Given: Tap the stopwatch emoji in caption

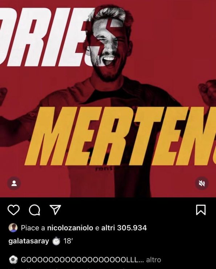Looking at the screenshot, I should click(56, 241).
